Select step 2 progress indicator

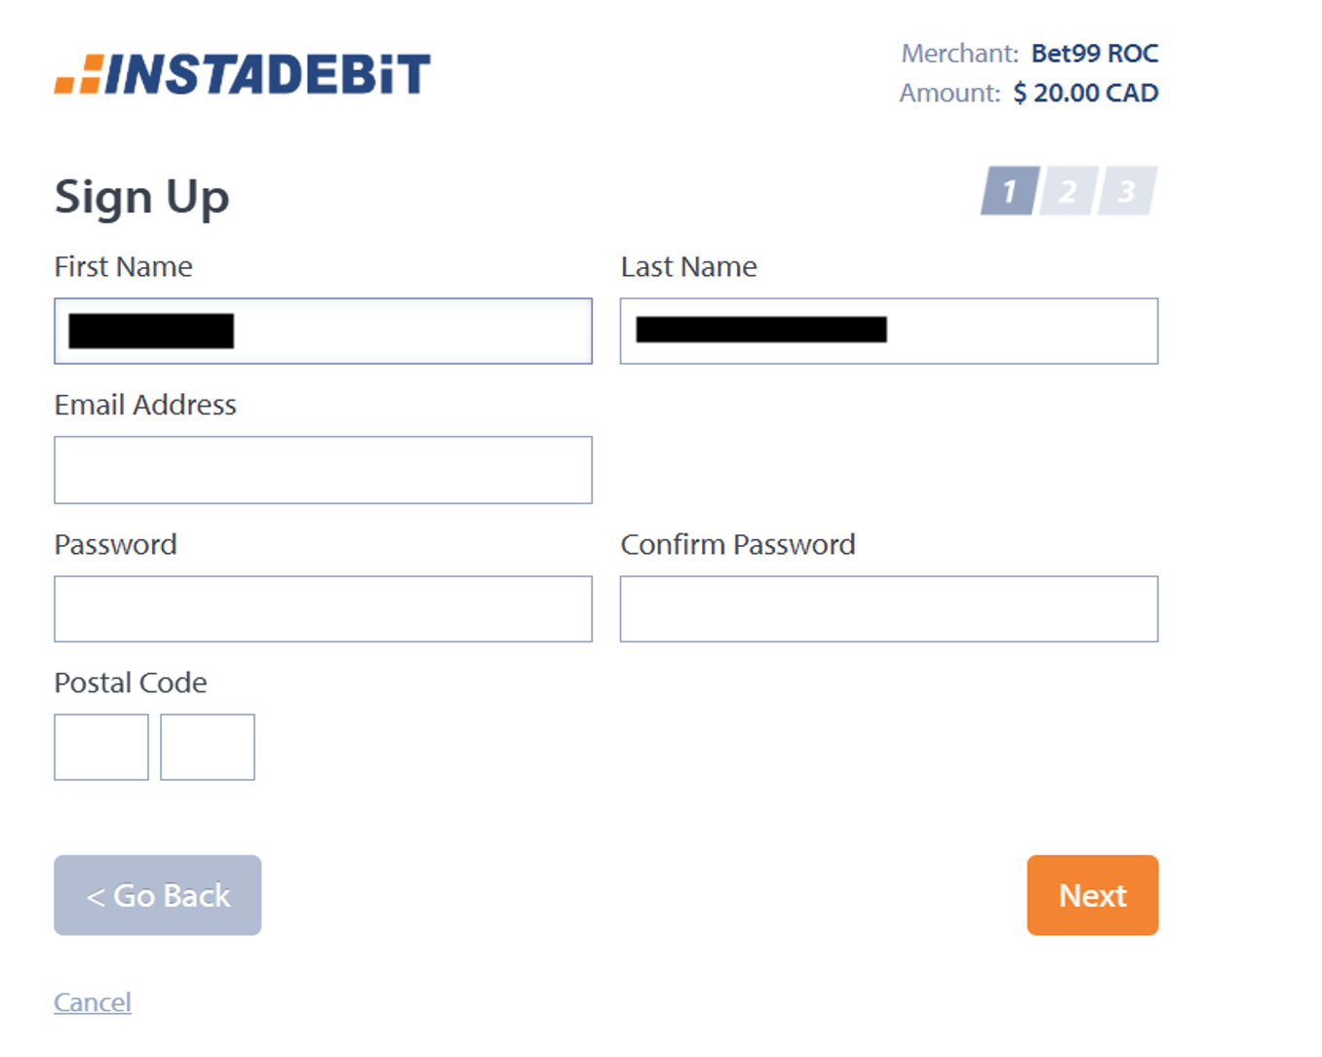1068,191
